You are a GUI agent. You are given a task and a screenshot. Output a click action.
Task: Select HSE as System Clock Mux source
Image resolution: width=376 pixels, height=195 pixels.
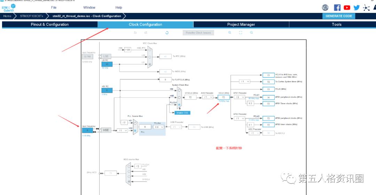click(x=179, y=97)
